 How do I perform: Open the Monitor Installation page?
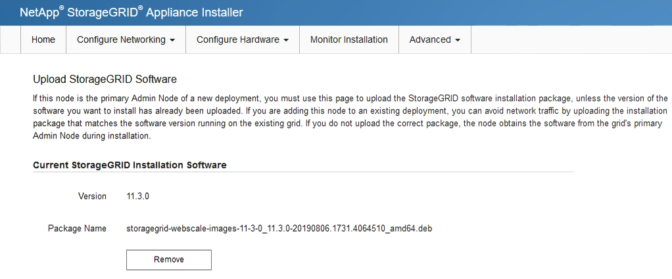[349, 39]
